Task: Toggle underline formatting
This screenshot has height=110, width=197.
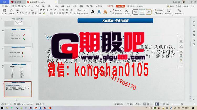Action: pyautogui.click(x=23, y=13)
